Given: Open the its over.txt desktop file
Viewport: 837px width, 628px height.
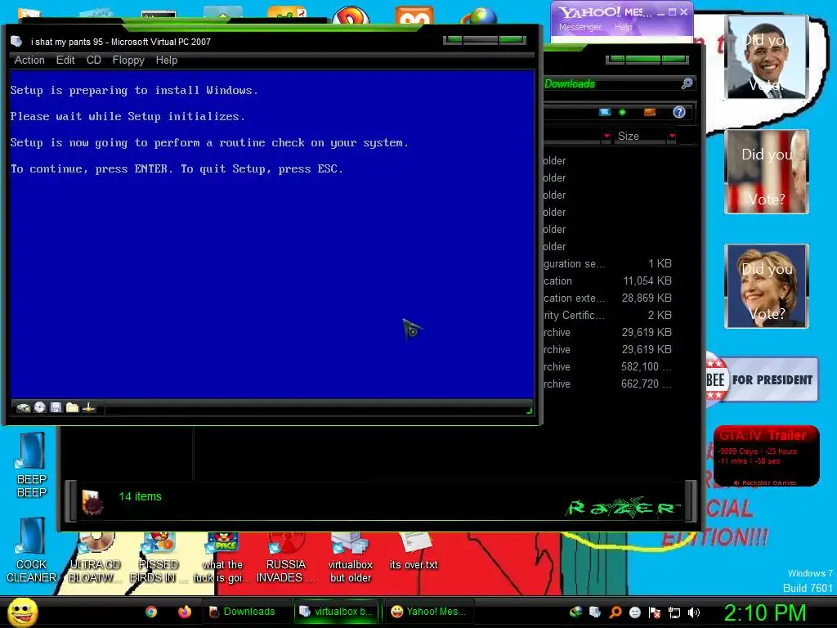Looking at the screenshot, I should [x=414, y=552].
